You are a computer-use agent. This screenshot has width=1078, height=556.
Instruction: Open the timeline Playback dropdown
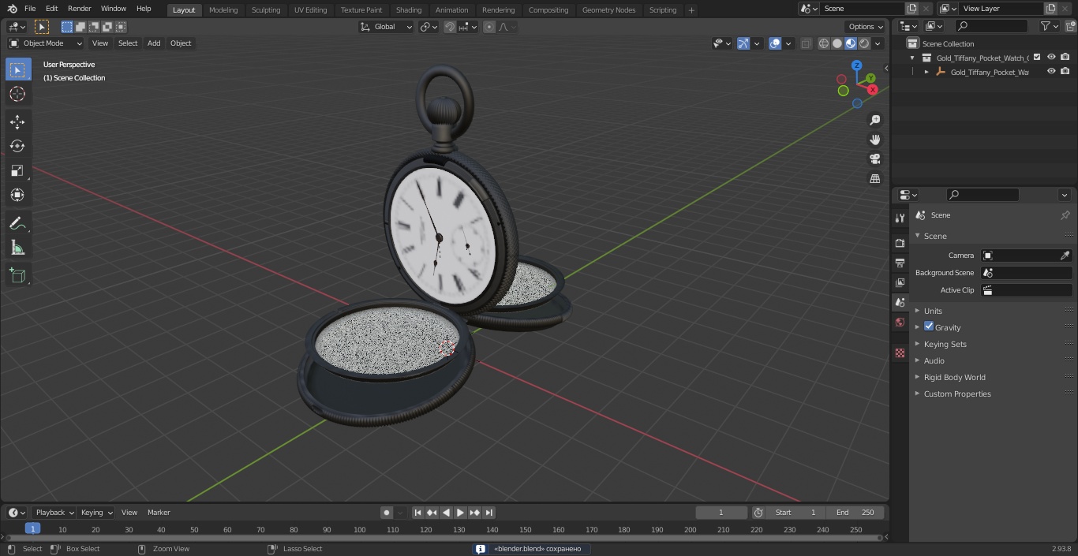(54, 513)
